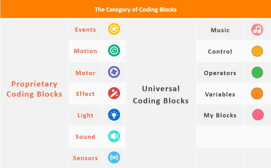Click the green Operators color circle

coord(257,73)
